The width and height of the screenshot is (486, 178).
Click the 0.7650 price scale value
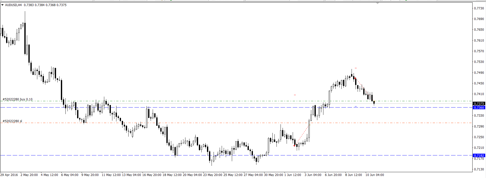click(x=479, y=29)
